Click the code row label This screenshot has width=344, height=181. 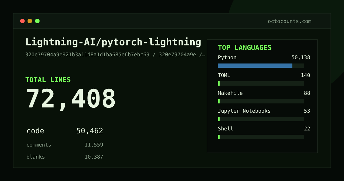point(35,131)
